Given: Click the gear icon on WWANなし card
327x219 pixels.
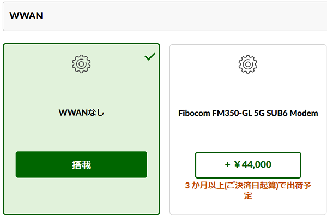Looking at the screenshot, I should pyautogui.click(x=81, y=64).
